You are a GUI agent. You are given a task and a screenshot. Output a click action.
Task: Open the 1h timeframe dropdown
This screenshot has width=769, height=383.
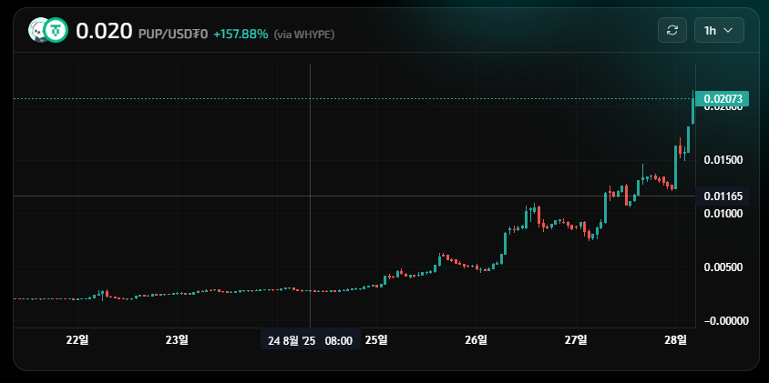(719, 30)
